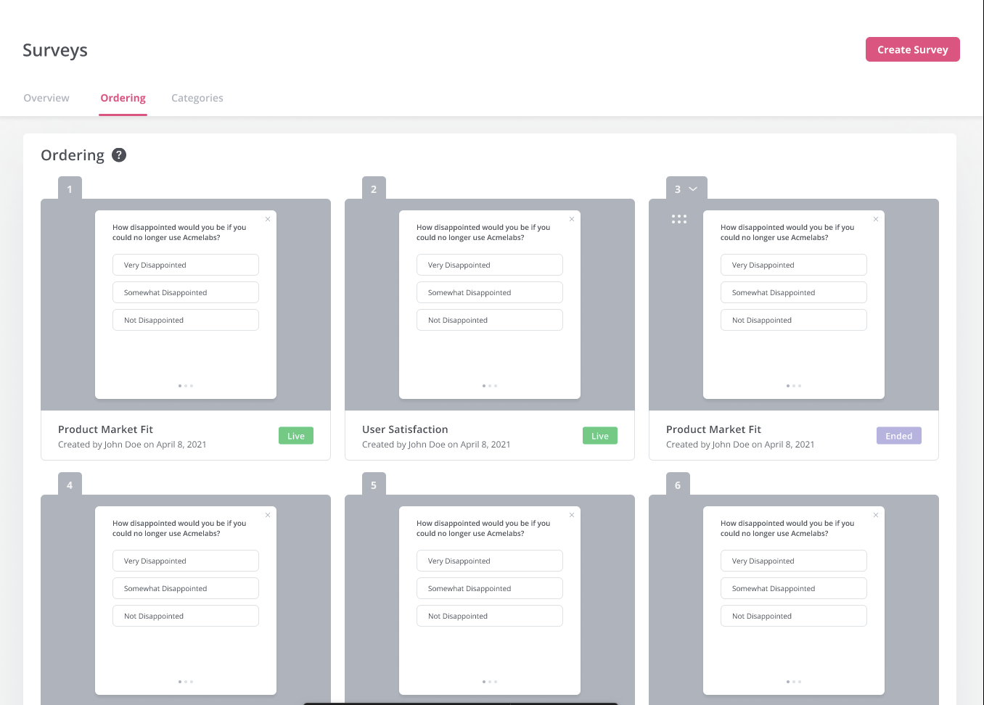This screenshot has height=705, width=984.
Task: Choose Somewhat Disappointed in card 2
Action: (x=490, y=292)
